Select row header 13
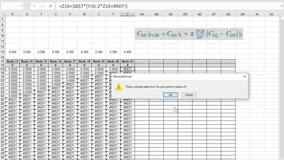 (x=3, y=52)
